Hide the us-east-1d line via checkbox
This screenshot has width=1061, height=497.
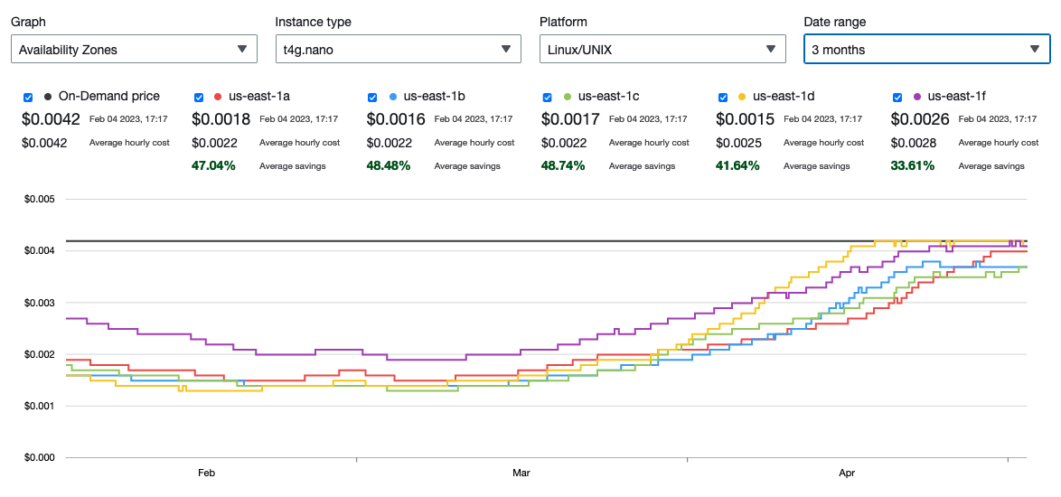[x=722, y=98]
